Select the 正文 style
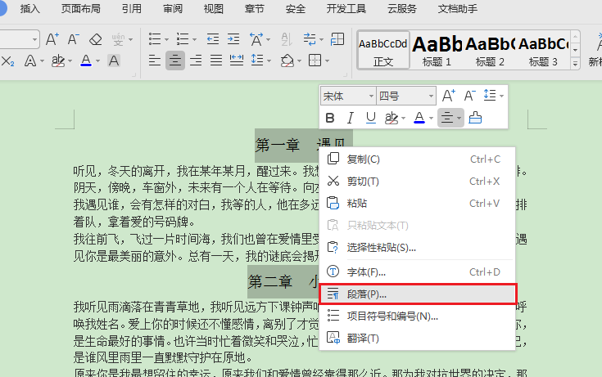The width and height of the screenshot is (602, 377). (383, 51)
